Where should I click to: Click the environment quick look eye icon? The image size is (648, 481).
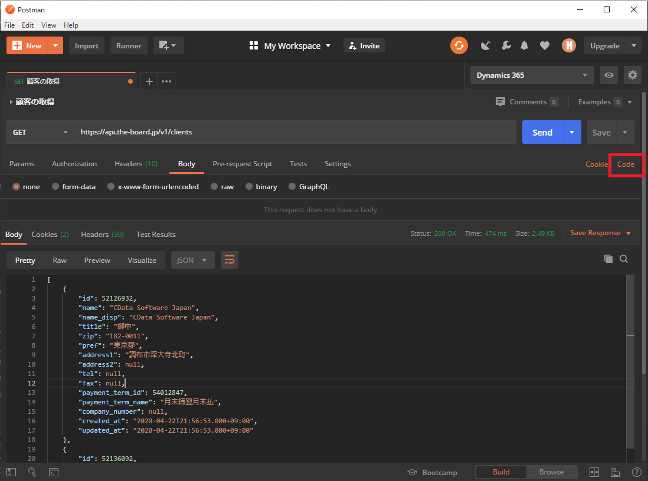coord(609,75)
